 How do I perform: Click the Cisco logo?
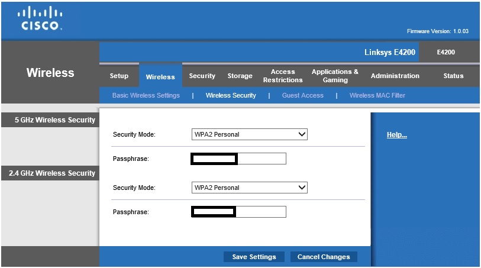(40, 19)
